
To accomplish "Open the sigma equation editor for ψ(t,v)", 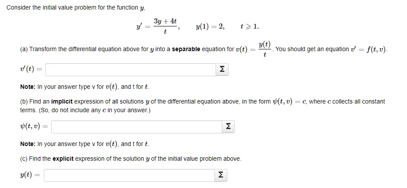I will [228, 127].
